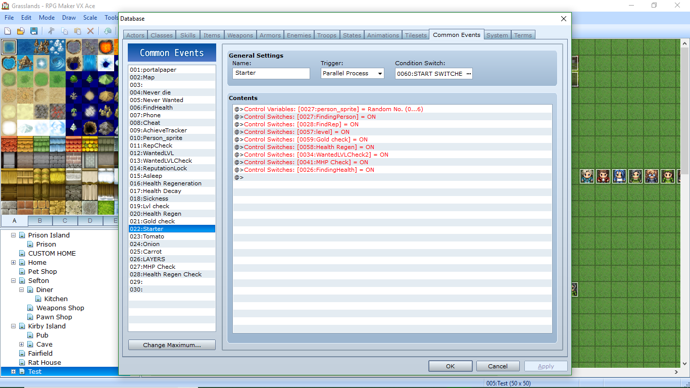
Task: Click the Undo arrow toolbar icon
Action: click(108, 31)
